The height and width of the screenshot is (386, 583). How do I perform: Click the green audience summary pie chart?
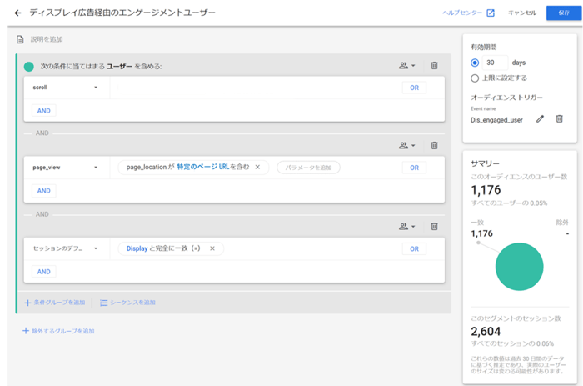(519, 267)
